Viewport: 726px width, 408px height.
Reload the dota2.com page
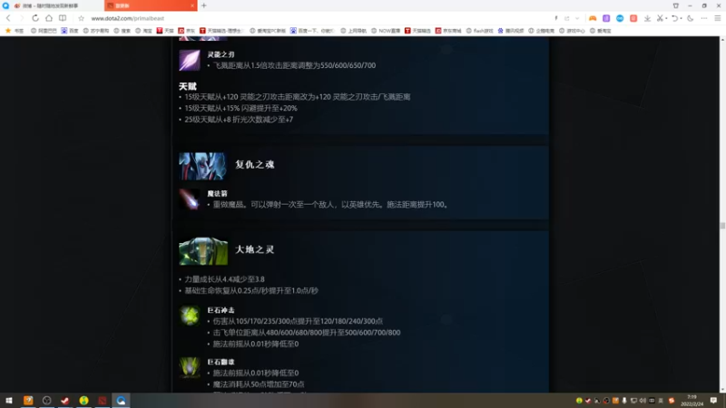(x=35, y=18)
